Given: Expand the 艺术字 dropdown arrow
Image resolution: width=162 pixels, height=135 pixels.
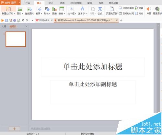Looking at the screenshot, I should 86,14.
